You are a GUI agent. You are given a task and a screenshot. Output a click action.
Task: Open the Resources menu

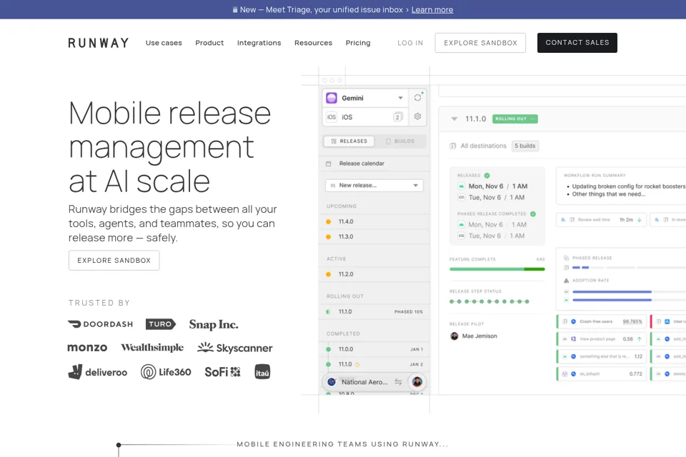313,43
